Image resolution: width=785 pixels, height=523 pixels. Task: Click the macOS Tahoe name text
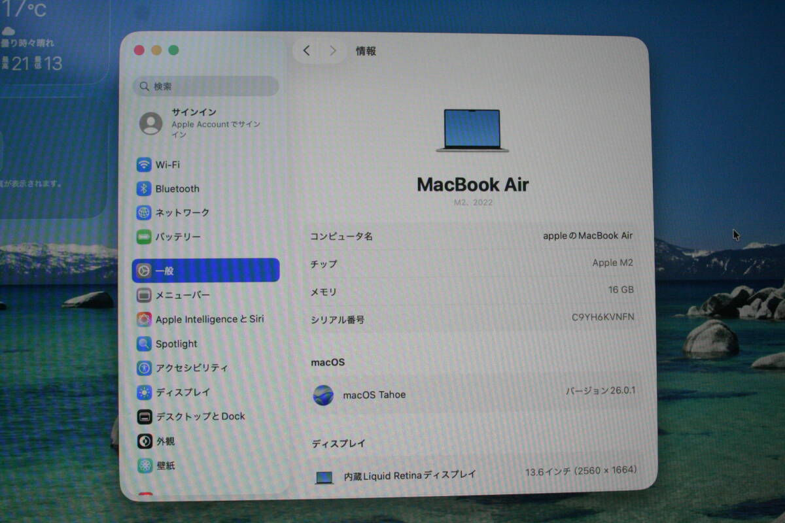click(374, 395)
